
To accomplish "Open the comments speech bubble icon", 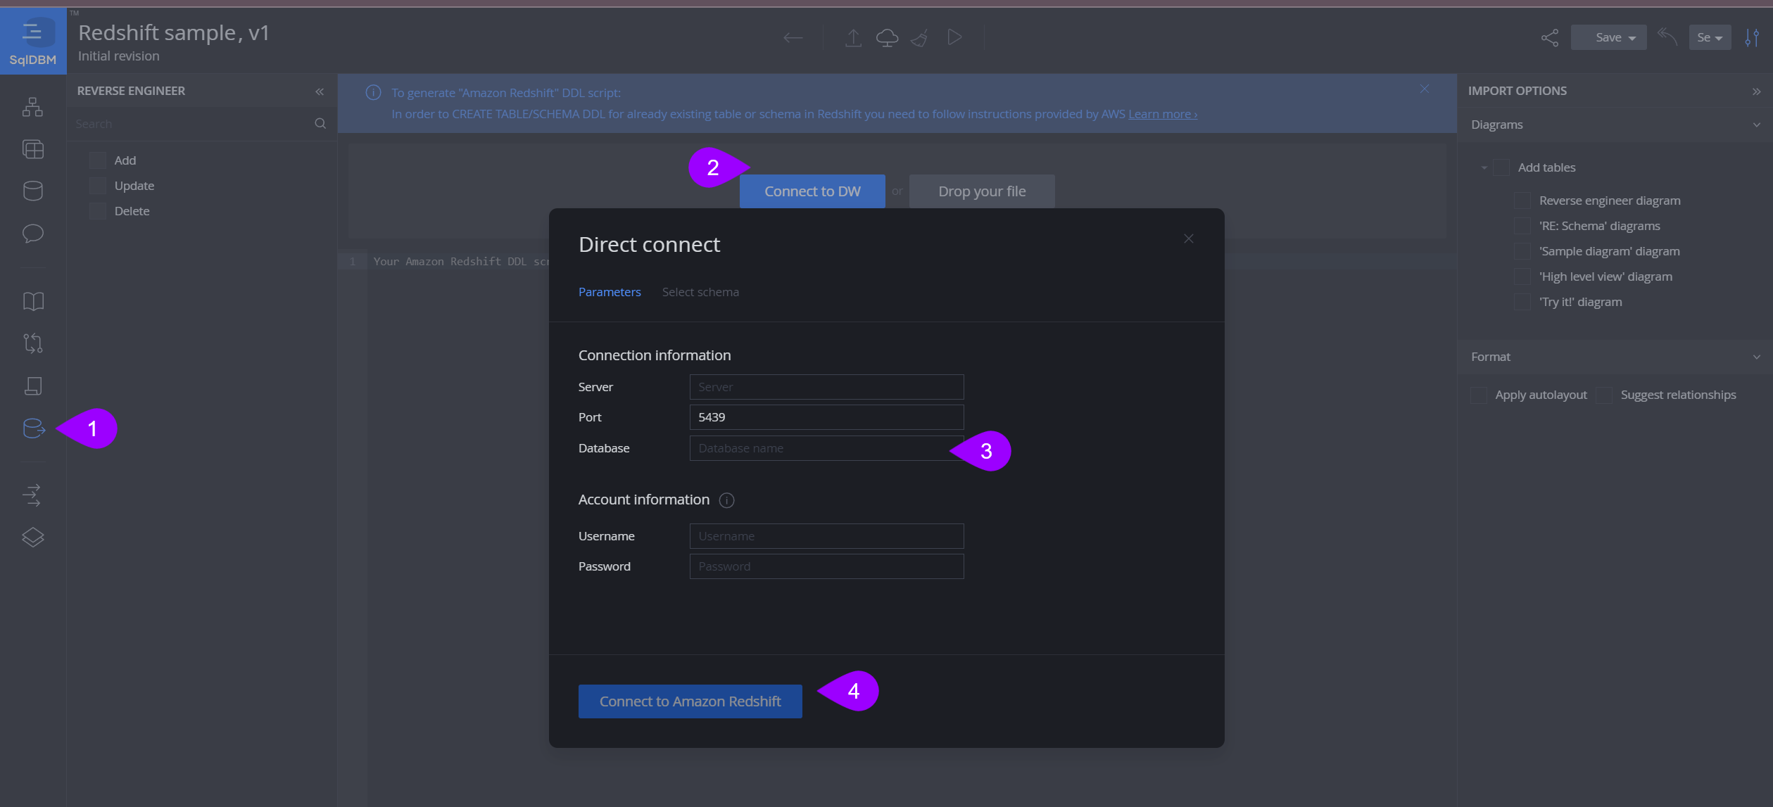I will tap(32, 234).
